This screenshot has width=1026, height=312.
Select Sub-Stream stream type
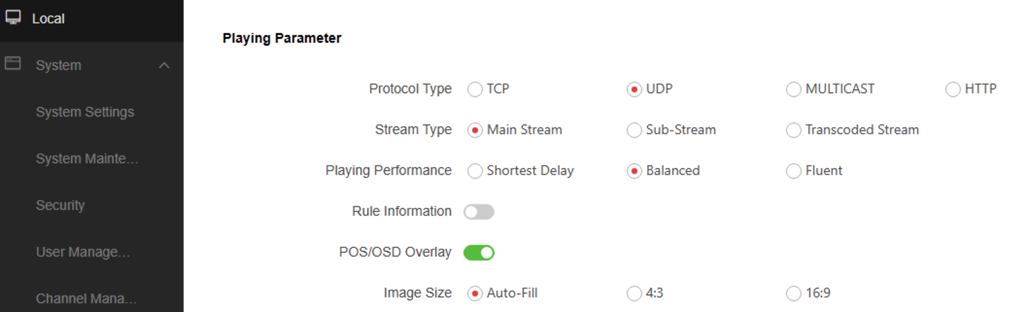(x=634, y=130)
